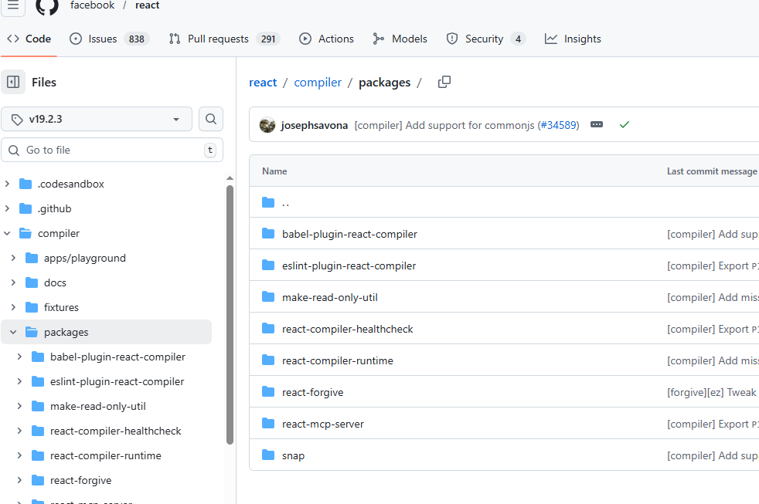The height and width of the screenshot is (504, 759).
Task: Click folder icon of react-mcp-server in table
Action: coord(268,424)
